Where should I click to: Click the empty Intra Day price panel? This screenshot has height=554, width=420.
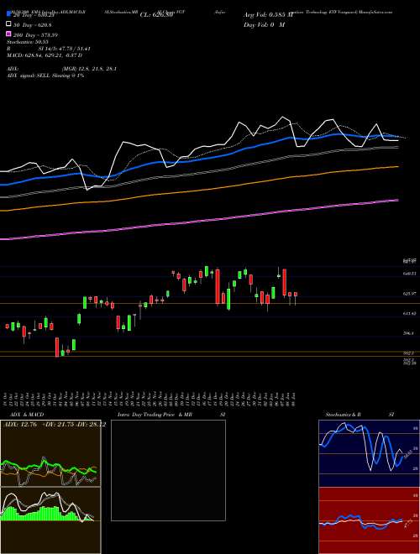(x=168, y=470)
